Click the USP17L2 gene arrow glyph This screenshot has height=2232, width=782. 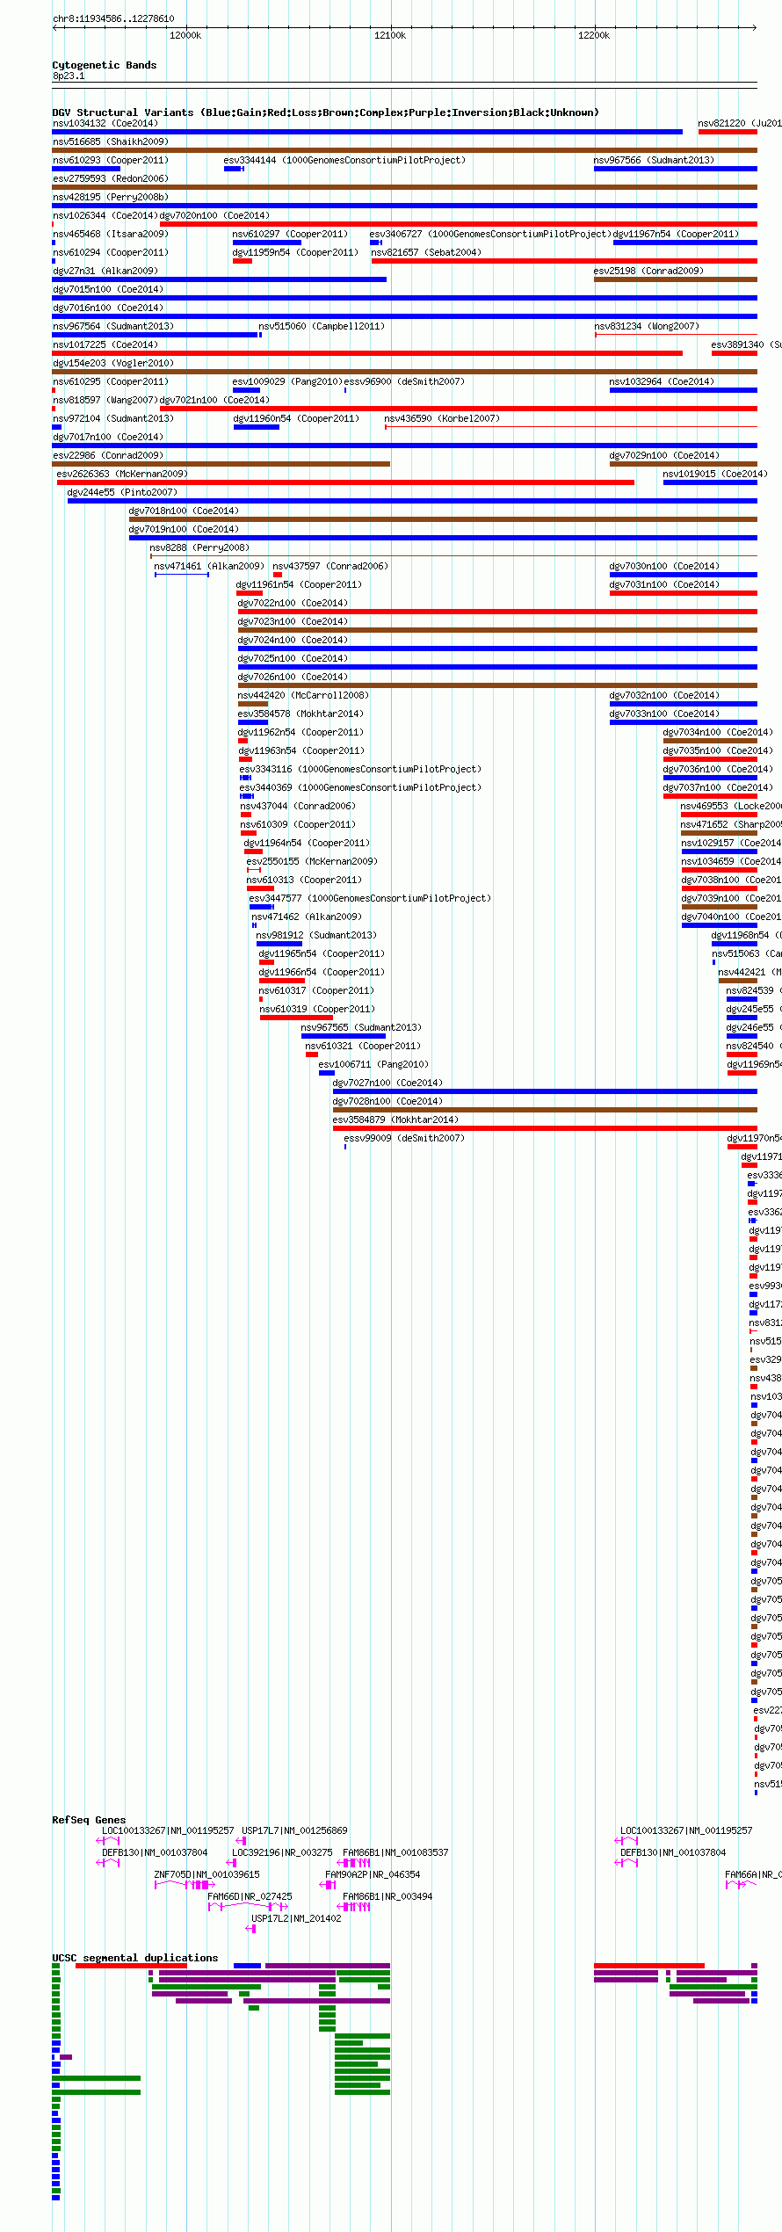pos(251,1929)
